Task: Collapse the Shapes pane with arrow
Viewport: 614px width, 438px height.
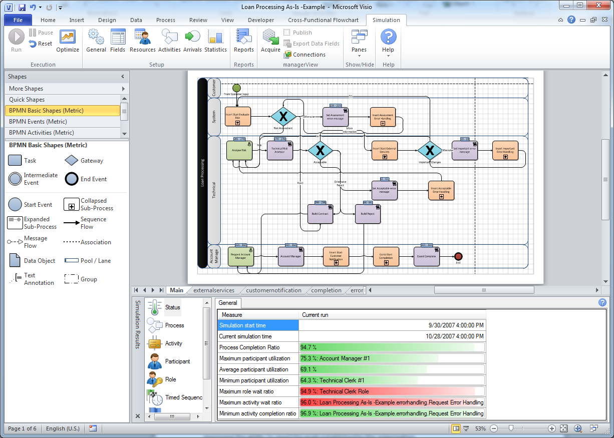Action: pyautogui.click(x=123, y=77)
